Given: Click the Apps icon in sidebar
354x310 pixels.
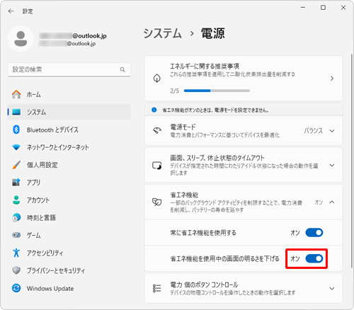Looking at the screenshot, I should 16,182.
